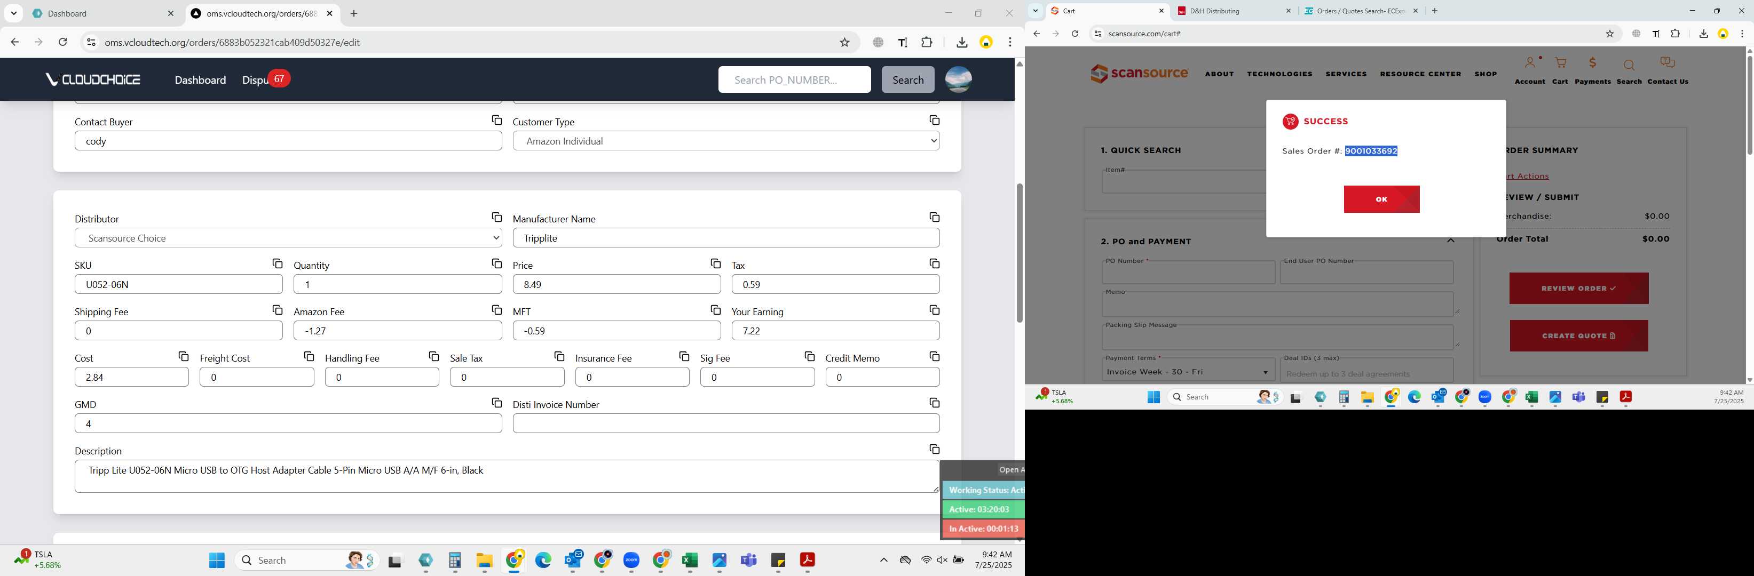This screenshot has height=576, width=1754.
Task: Copy the Cost field value
Action: pyautogui.click(x=183, y=356)
